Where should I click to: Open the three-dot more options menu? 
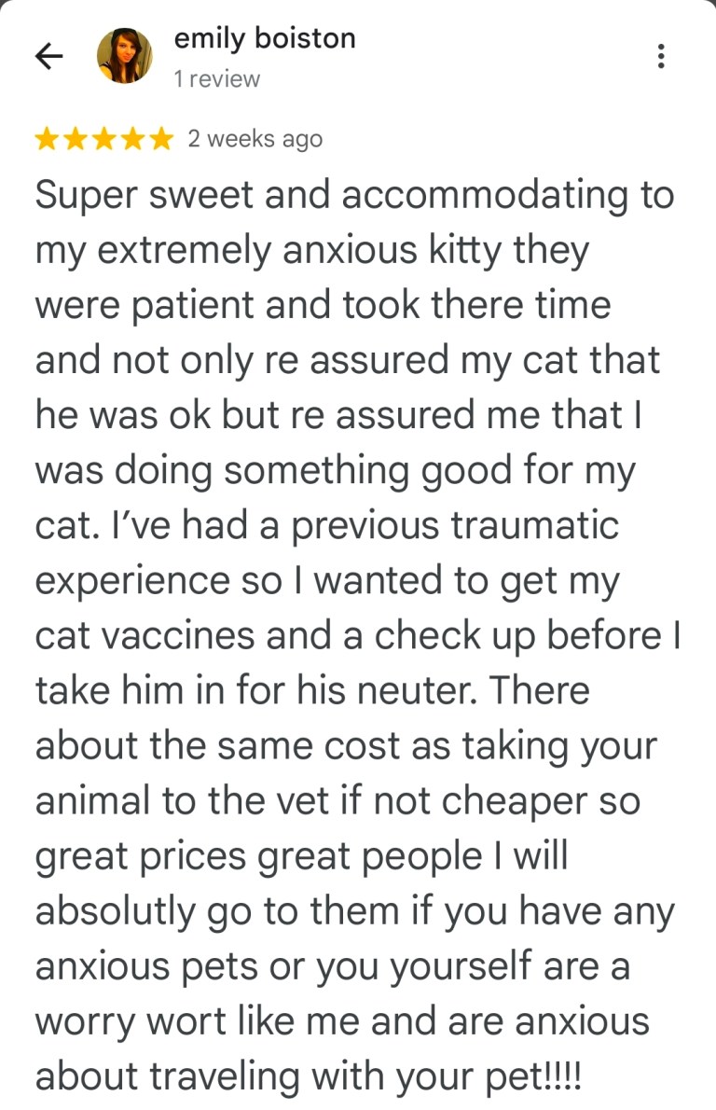point(661,57)
